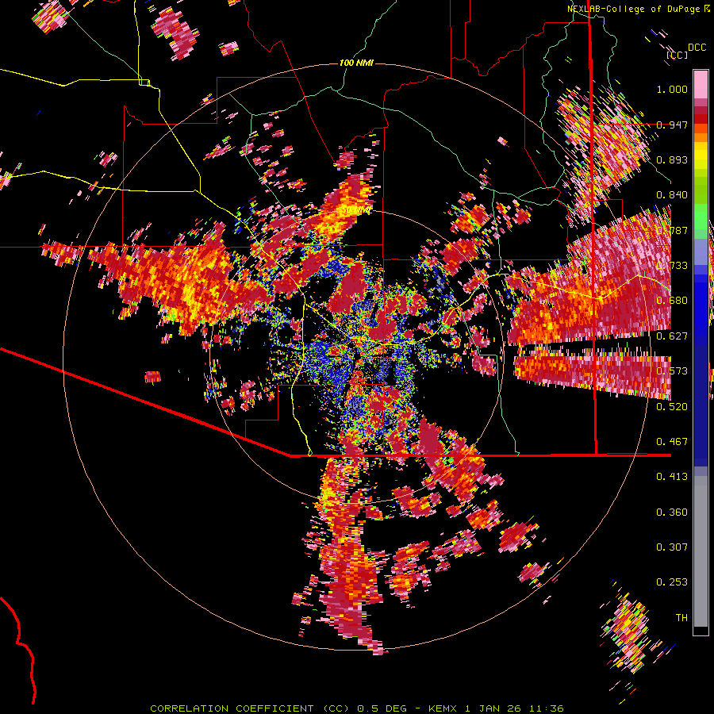
Task: Click the "TH" threshold label on legend
Action: [681, 617]
